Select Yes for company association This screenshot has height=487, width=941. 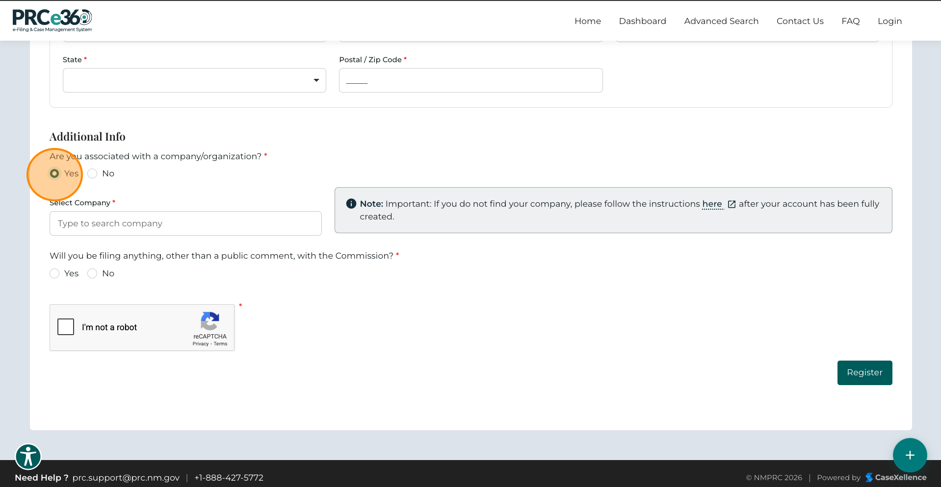coord(54,173)
